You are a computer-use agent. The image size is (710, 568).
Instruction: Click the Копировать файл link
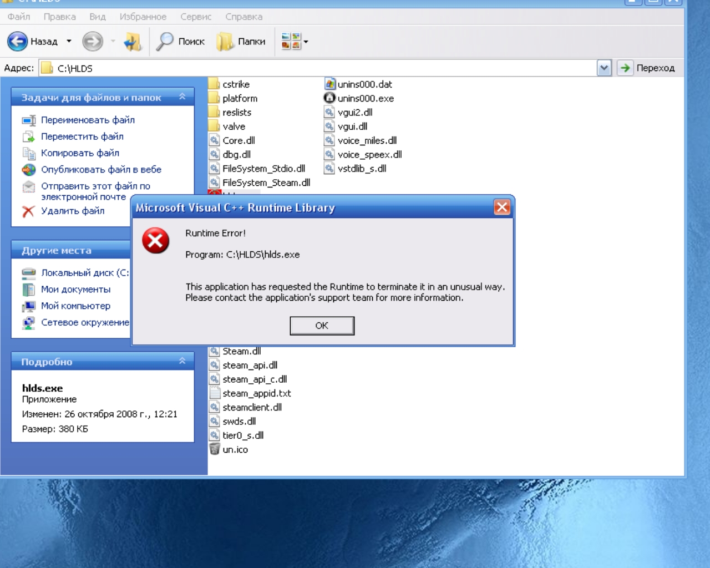pyautogui.click(x=80, y=153)
